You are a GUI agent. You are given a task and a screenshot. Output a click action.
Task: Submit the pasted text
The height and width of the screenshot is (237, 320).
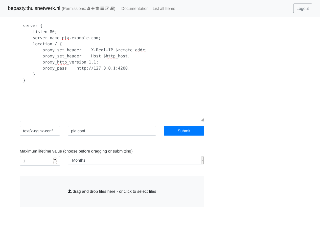[x=184, y=131]
